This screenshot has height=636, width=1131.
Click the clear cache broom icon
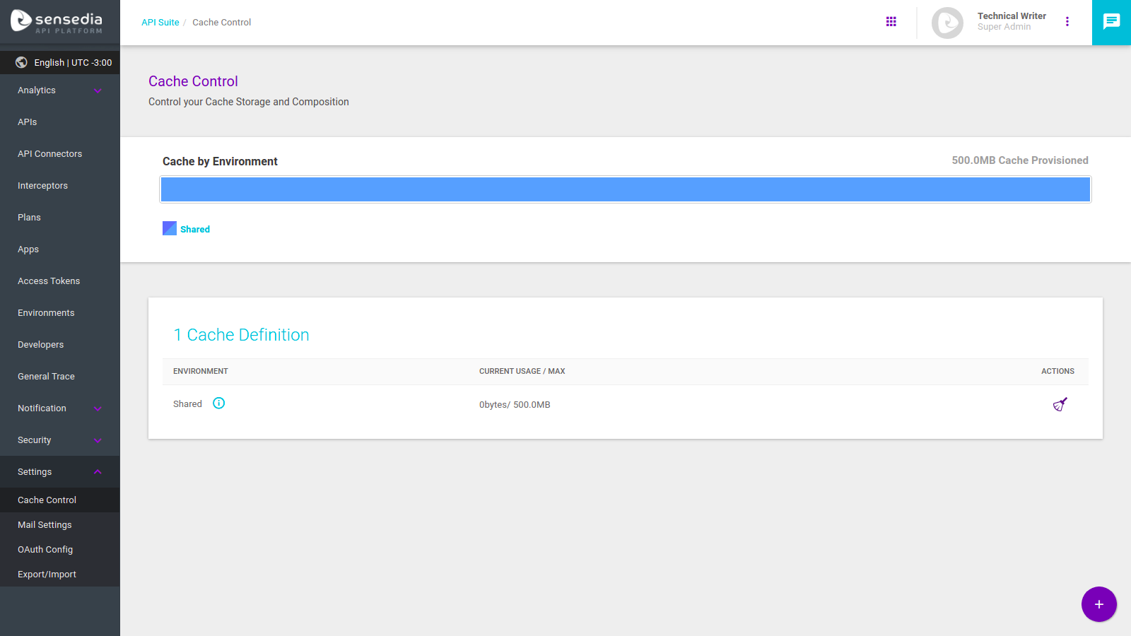[x=1060, y=404]
